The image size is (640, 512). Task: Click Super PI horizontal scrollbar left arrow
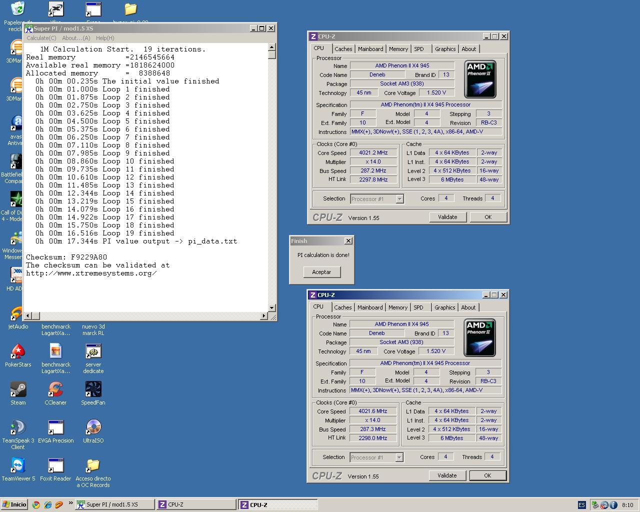pyautogui.click(x=28, y=316)
